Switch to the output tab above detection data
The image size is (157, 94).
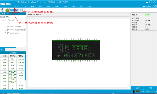click(x=2, y=50)
